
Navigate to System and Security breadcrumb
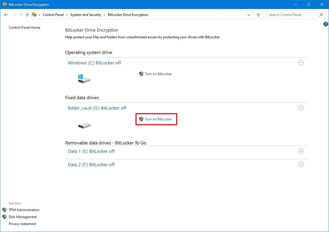85,15
